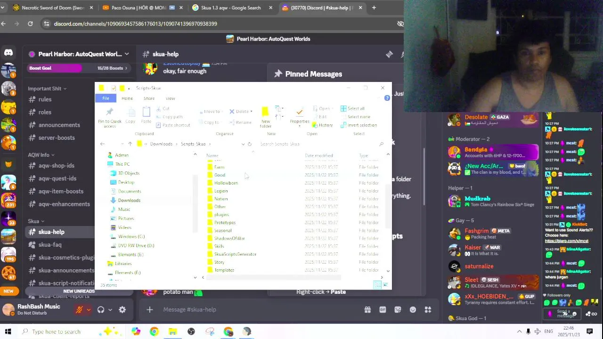
Task: Click the 15/28 Boosts goal bar
Action: [x=78, y=68]
